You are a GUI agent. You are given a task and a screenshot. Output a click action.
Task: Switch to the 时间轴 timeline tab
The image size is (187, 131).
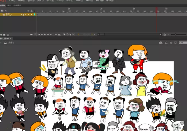tap(3, 5)
